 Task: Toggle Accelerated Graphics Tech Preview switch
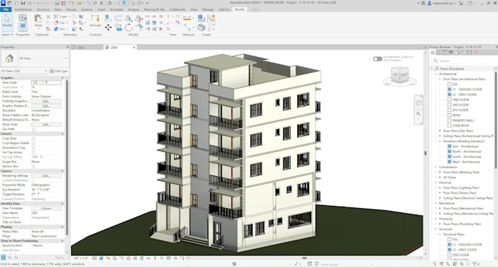coord(377,58)
